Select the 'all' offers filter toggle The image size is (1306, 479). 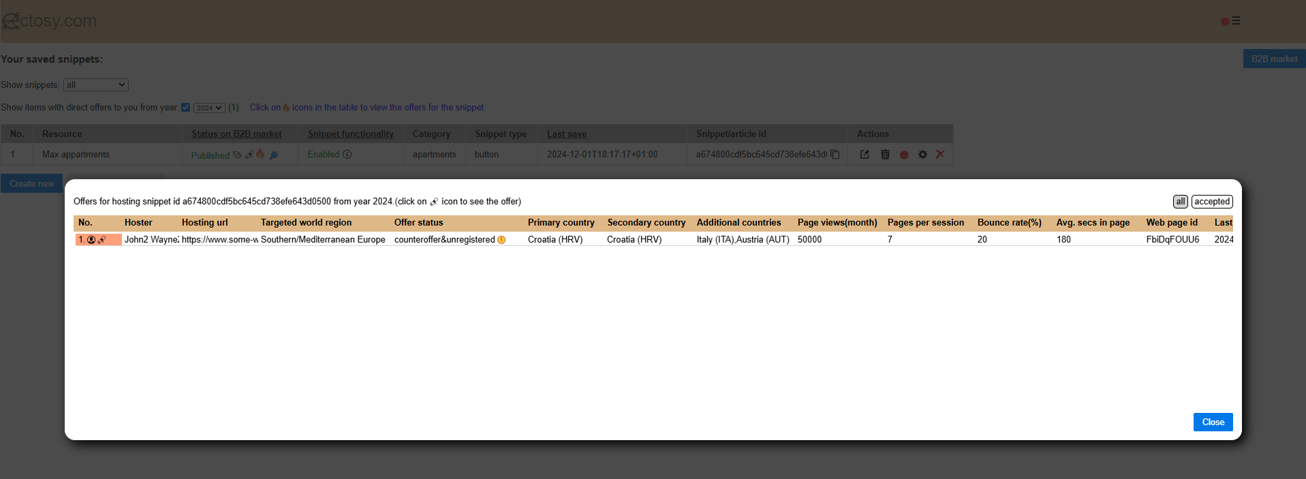[1180, 202]
